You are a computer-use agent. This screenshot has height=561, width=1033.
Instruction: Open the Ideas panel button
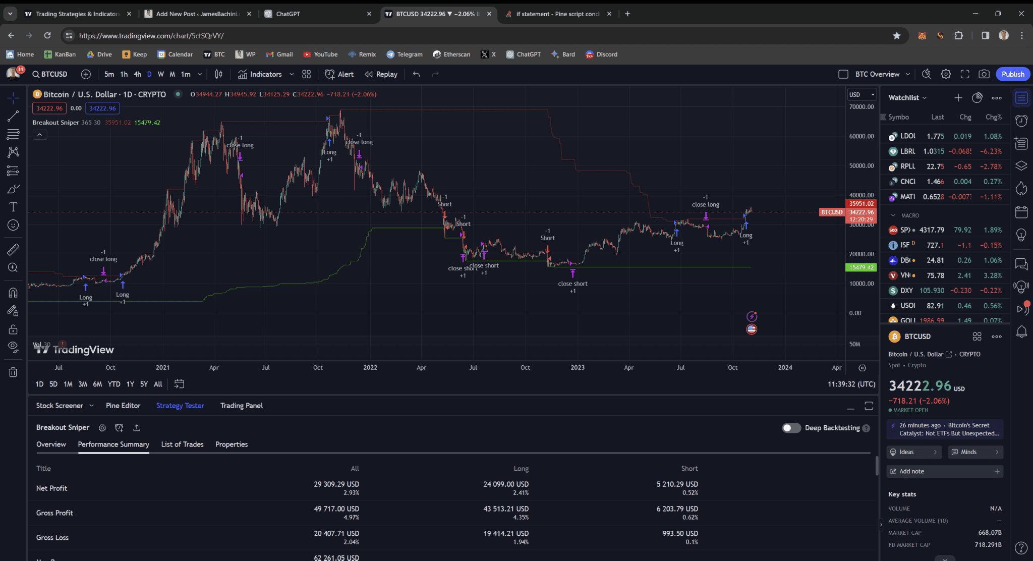[914, 452]
